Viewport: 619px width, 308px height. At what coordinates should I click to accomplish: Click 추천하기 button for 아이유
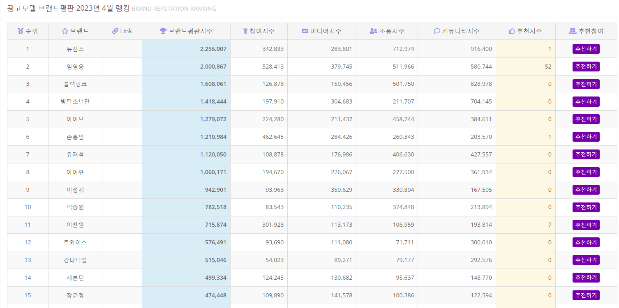pos(586,172)
